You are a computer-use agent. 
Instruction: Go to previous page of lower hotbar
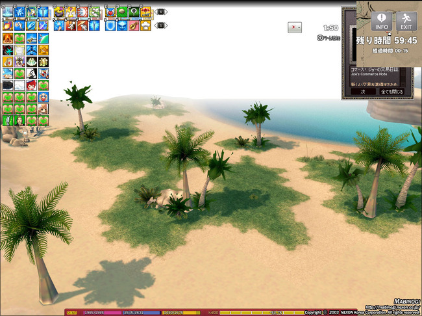click(156, 25)
